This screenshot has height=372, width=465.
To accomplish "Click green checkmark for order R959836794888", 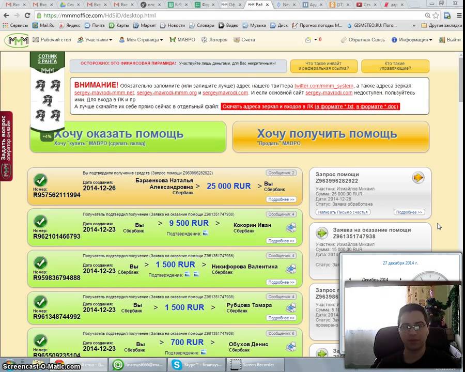I will 41,262.
